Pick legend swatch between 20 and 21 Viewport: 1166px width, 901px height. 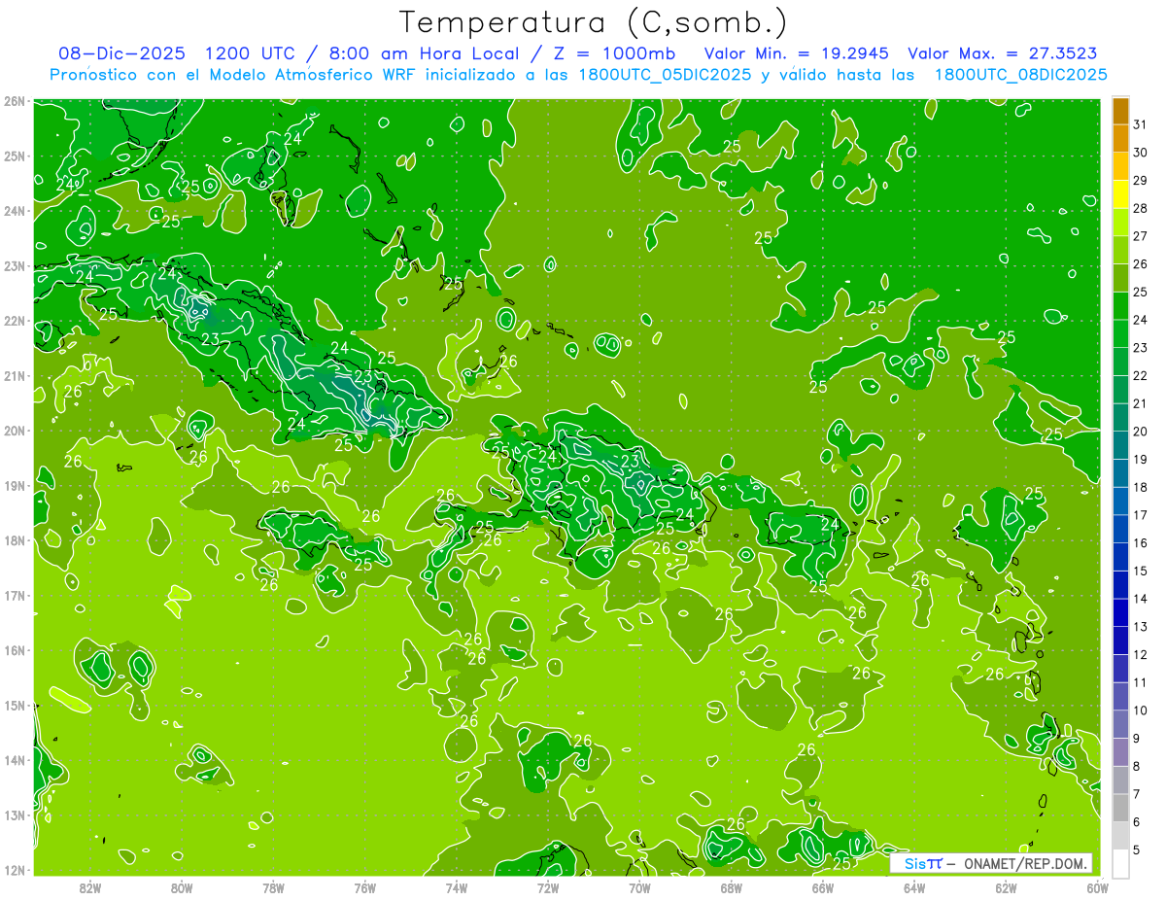pos(1120,417)
